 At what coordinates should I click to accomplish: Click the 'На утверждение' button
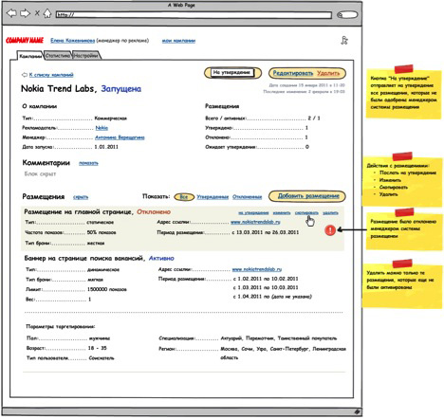click(232, 73)
